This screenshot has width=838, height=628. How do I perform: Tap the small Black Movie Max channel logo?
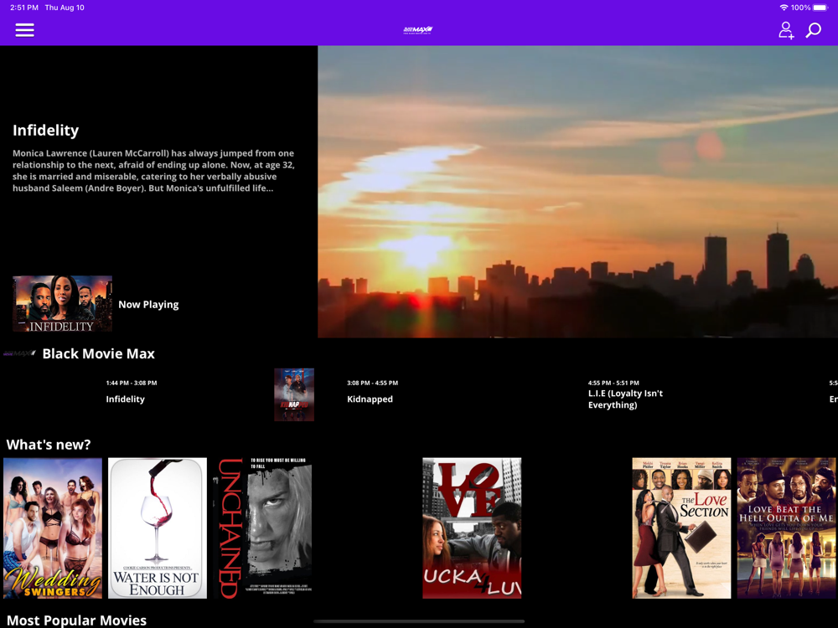(20, 353)
